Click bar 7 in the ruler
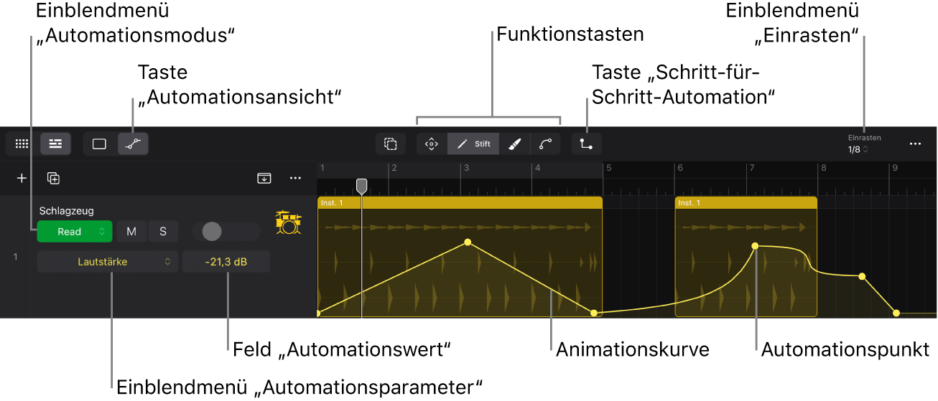 click(x=751, y=168)
